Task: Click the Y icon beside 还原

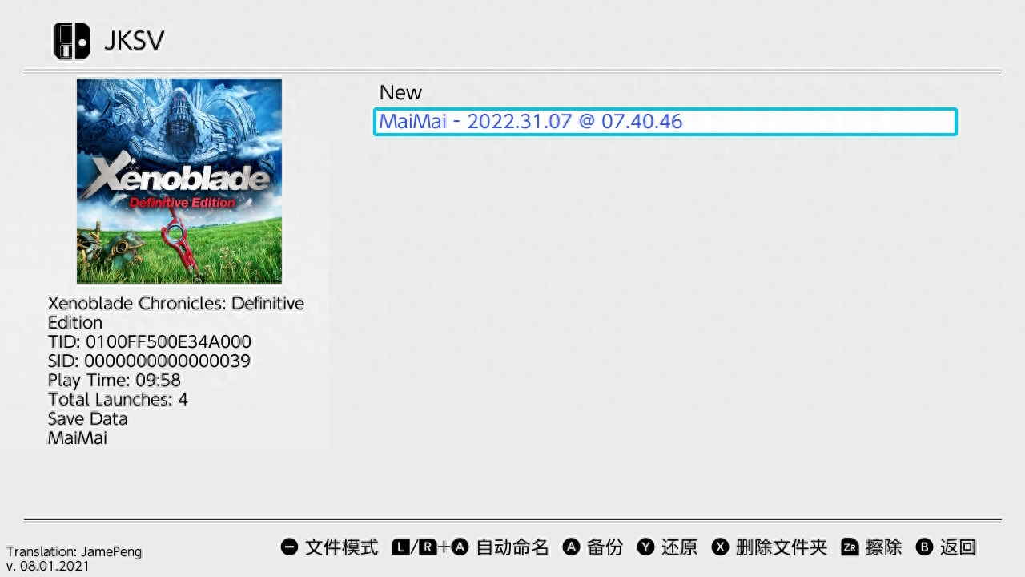Action: click(645, 547)
